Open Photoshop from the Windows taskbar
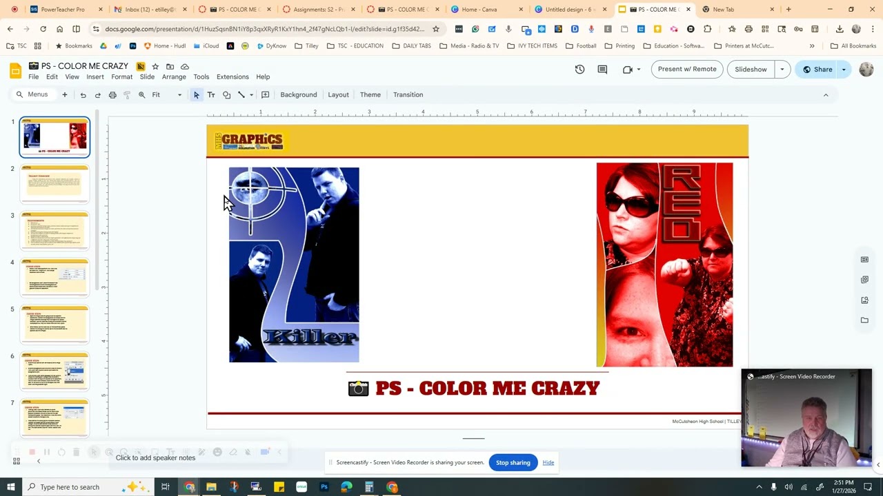The height and width of the screenshot is (496, 883). [324, 487]
